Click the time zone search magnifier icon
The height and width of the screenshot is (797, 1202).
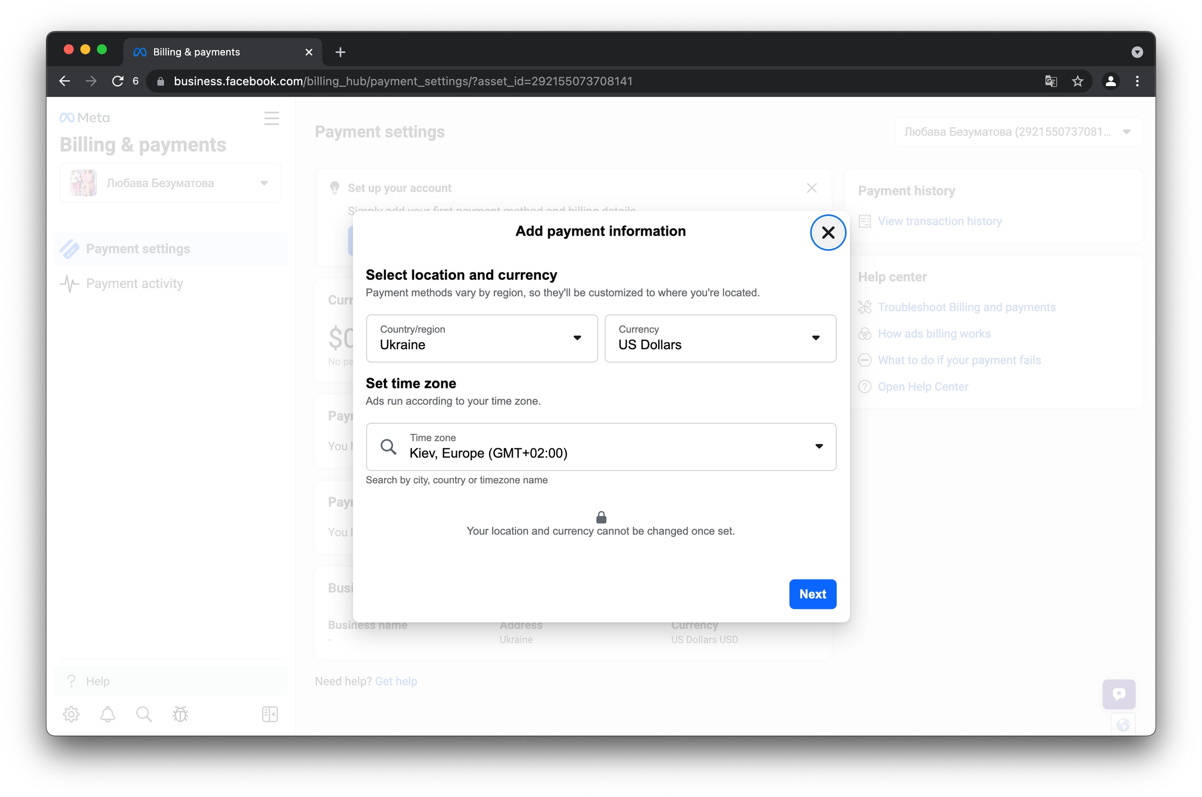tap(388, 447)
